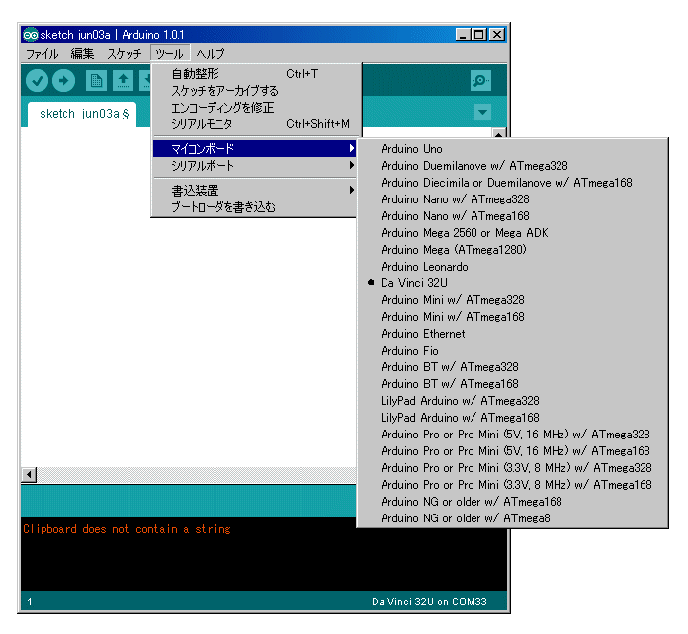Expand the 書込装置 submenu arrow
The image size is (688, 634).
click(x=352, y=190)
